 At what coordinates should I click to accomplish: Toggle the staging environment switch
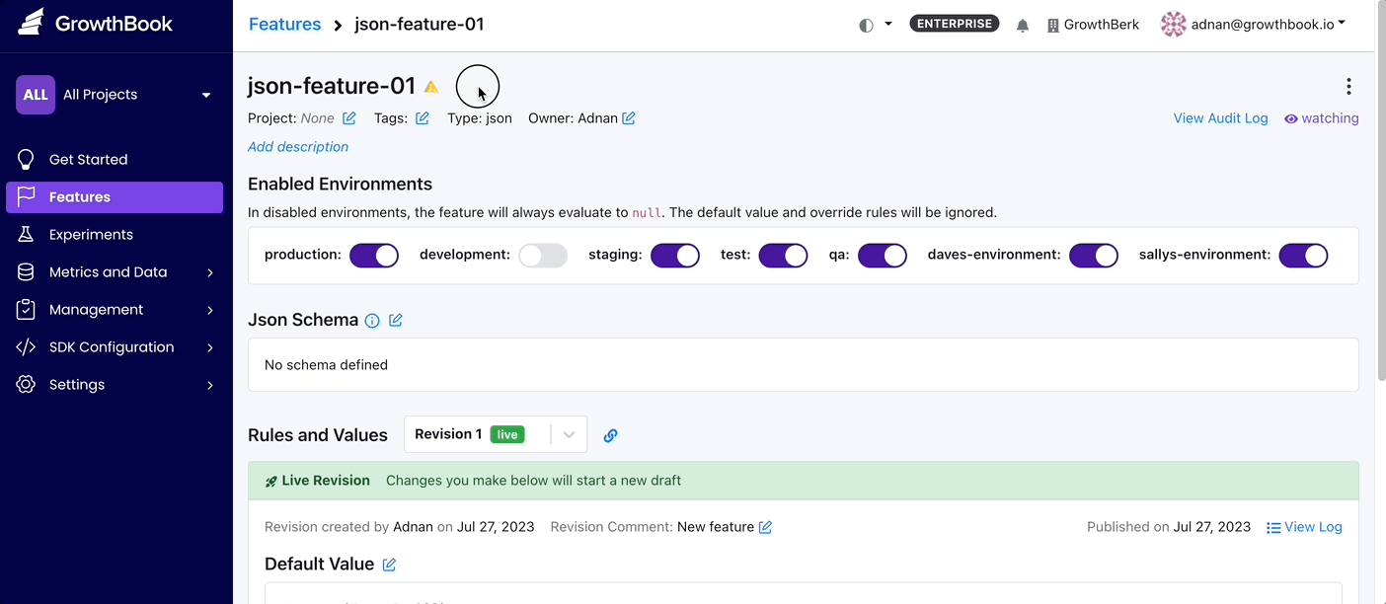tap(675, 256)
